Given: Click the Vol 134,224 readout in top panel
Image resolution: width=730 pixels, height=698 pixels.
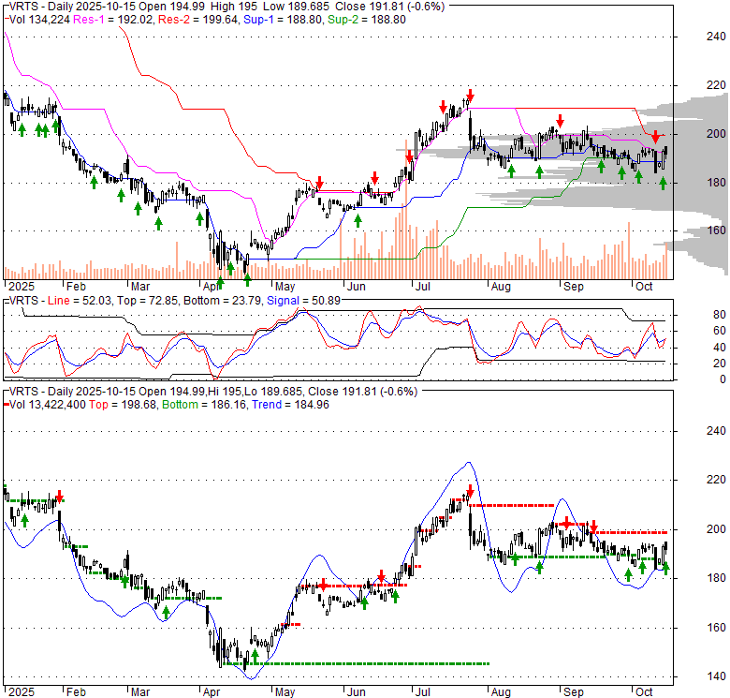Looking at the screenshot, I should 39,20.
